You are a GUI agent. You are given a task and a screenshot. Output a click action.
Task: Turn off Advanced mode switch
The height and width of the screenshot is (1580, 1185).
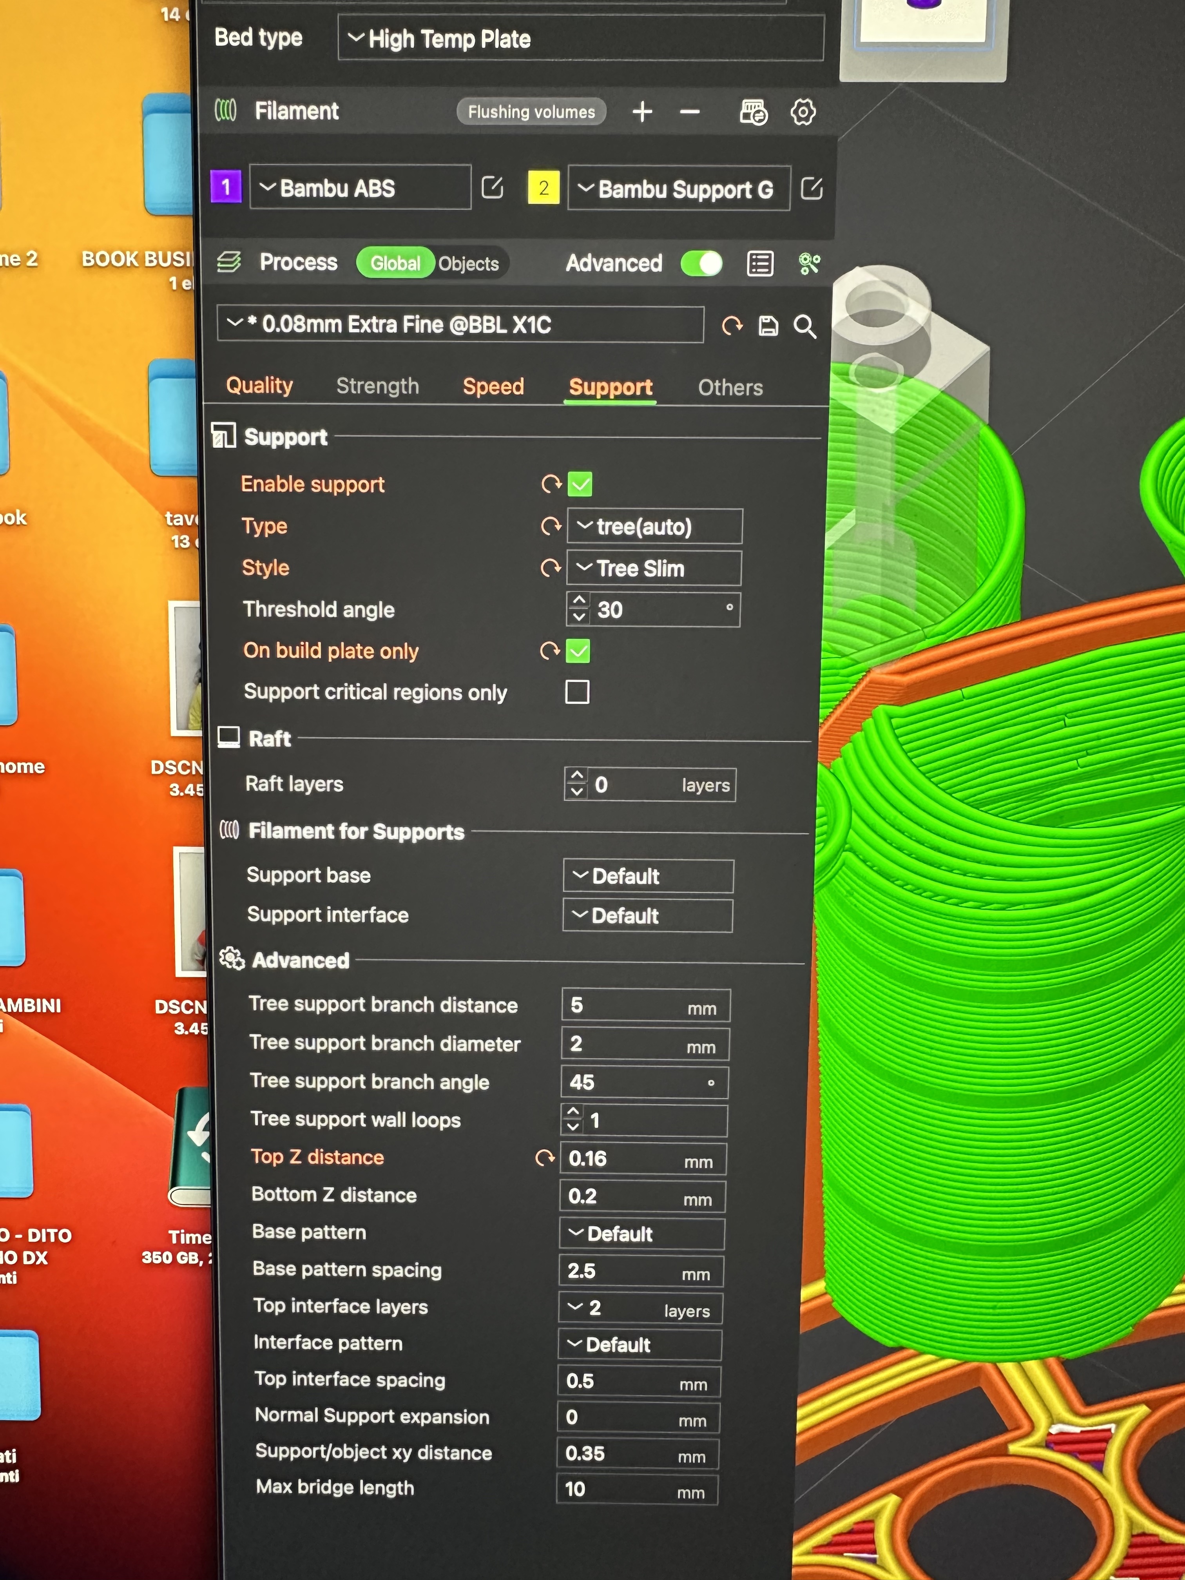coord(701,263)
